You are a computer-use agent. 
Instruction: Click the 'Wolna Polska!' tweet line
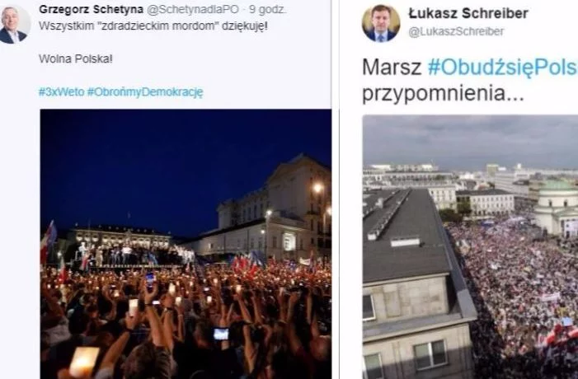coord(76,59)
